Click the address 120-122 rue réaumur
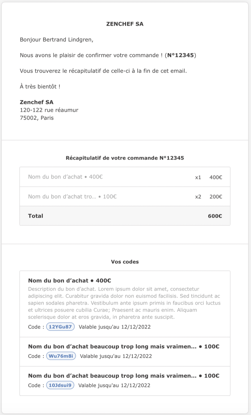251x415 pixels. click(x=49, y=110)
